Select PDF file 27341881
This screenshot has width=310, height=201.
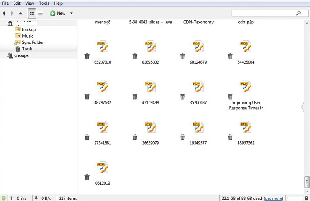click(x=103, y=133)
